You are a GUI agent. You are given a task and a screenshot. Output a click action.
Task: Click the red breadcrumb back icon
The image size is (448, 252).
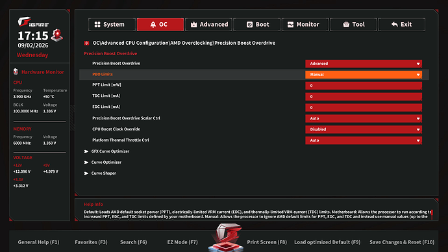tap(86, 43)
